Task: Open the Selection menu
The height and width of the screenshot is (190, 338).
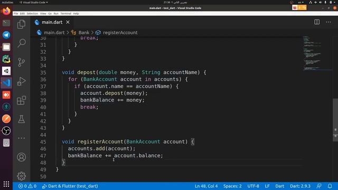Action: point(32,13)
